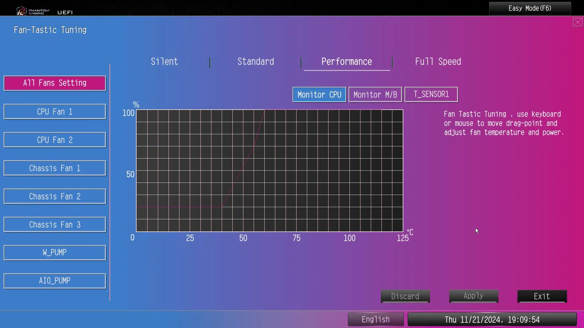Image resolution: width=584 pixels, height=328 pixels.
Task: Select the Silent fan profile
Action: [164, 62]
